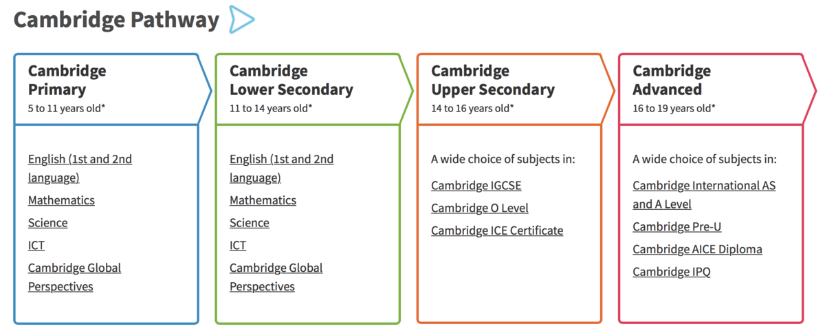Select Mathematics in Lower Secondary column
Viewport: 825px width, 331px height.
(x=263, y=200)
